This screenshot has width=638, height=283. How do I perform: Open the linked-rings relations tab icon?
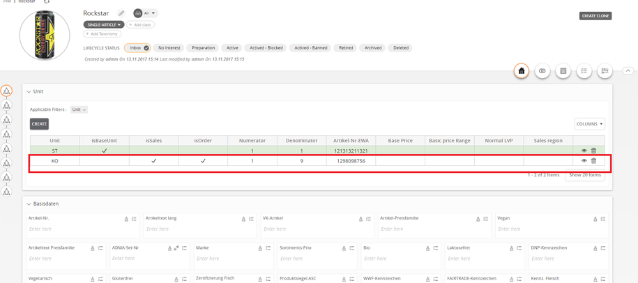(542, 71)
